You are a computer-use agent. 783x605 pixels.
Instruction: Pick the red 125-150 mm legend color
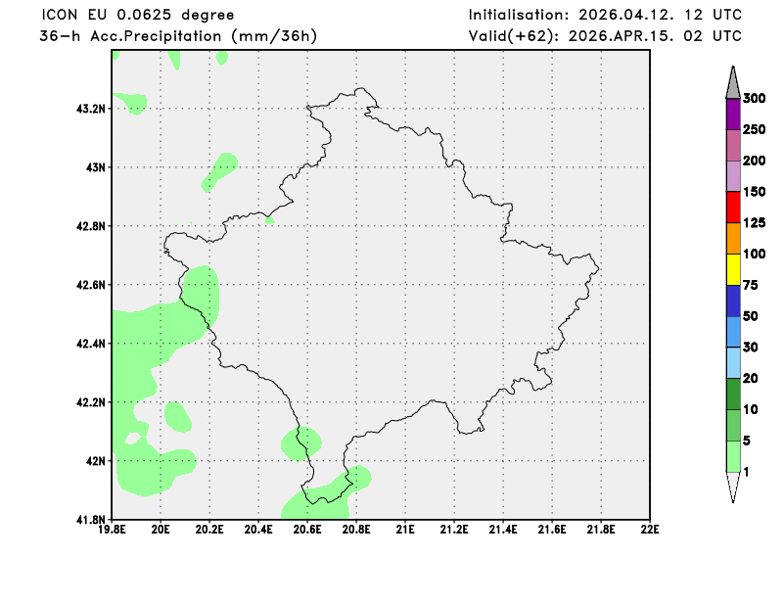pos(732,207)
